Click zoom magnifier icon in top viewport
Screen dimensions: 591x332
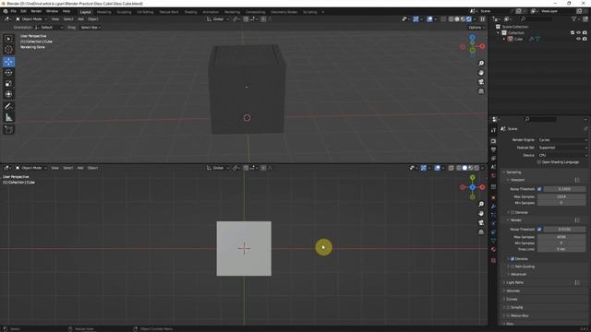pyautogui.click(x=481, y=64)
